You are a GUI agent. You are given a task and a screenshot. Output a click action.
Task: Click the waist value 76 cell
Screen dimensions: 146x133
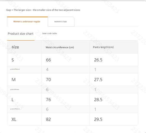point(66,99)
